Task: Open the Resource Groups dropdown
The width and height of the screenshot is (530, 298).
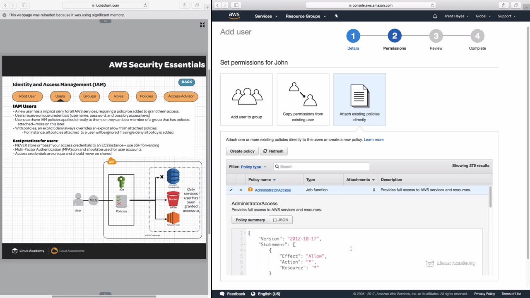Action: (x=306, y=16)
